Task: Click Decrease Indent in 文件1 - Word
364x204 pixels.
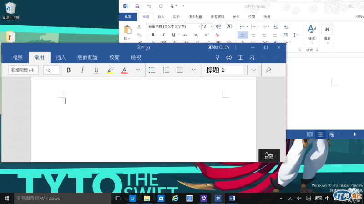Action: click(x=276, y=27)
